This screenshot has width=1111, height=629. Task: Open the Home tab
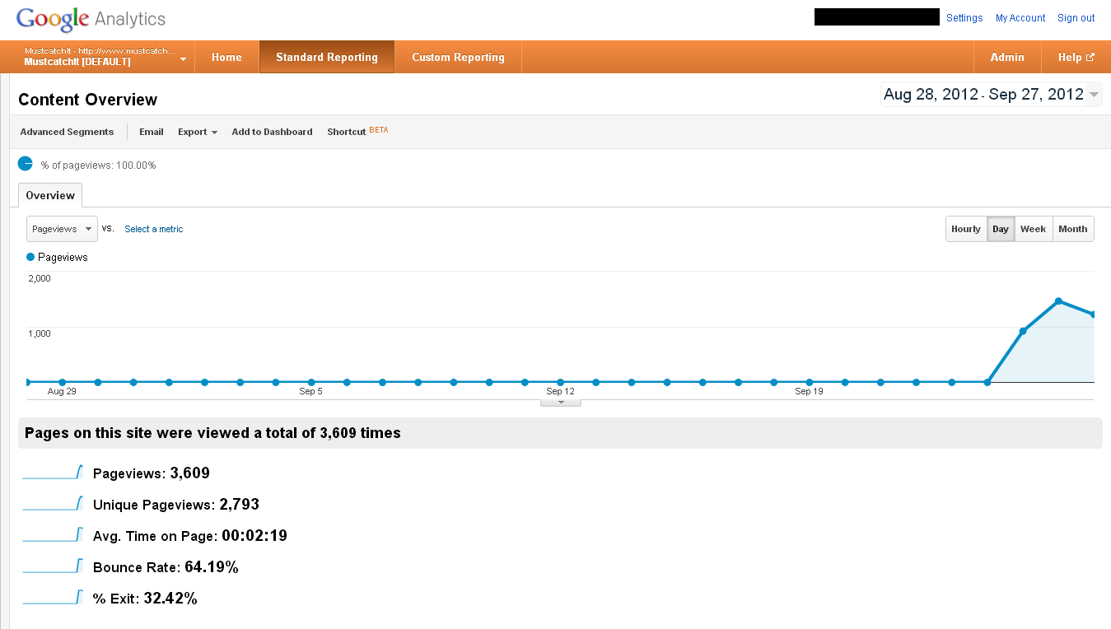(226, 57)
